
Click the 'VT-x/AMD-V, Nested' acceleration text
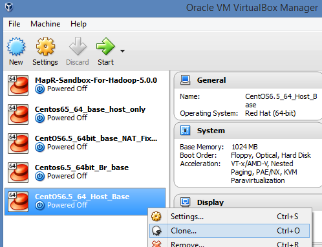click(x=262, y=164)
